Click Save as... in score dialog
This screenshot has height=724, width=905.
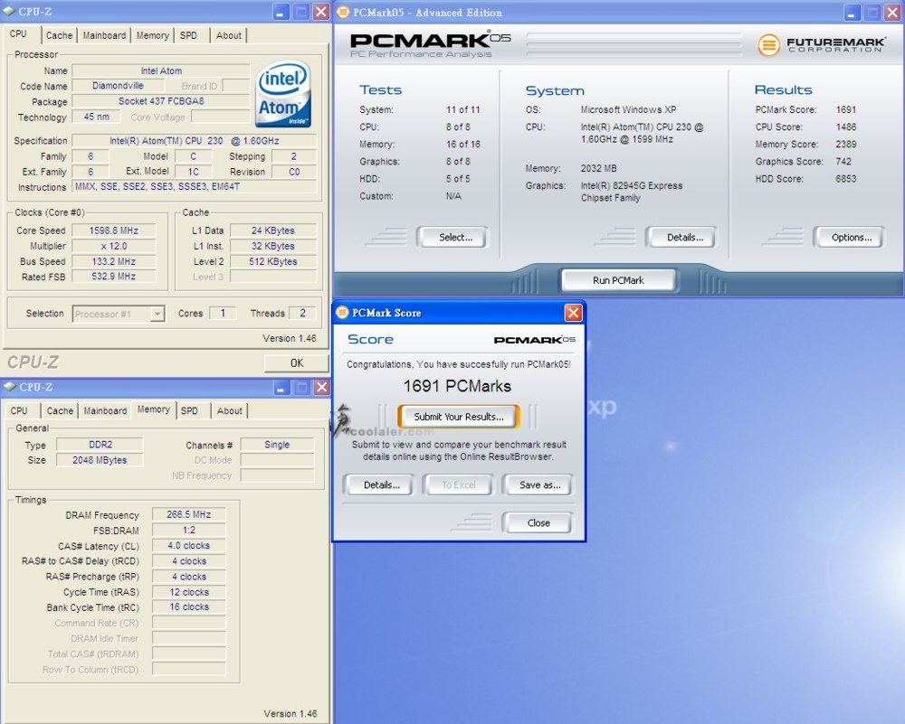539,484
